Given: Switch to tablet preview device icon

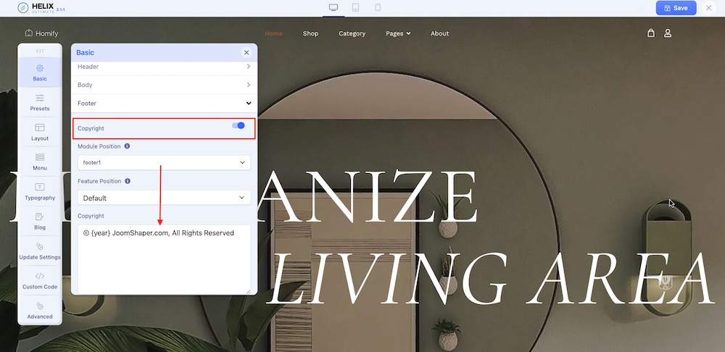Looking at the screenshot, I should pos(355,7).
